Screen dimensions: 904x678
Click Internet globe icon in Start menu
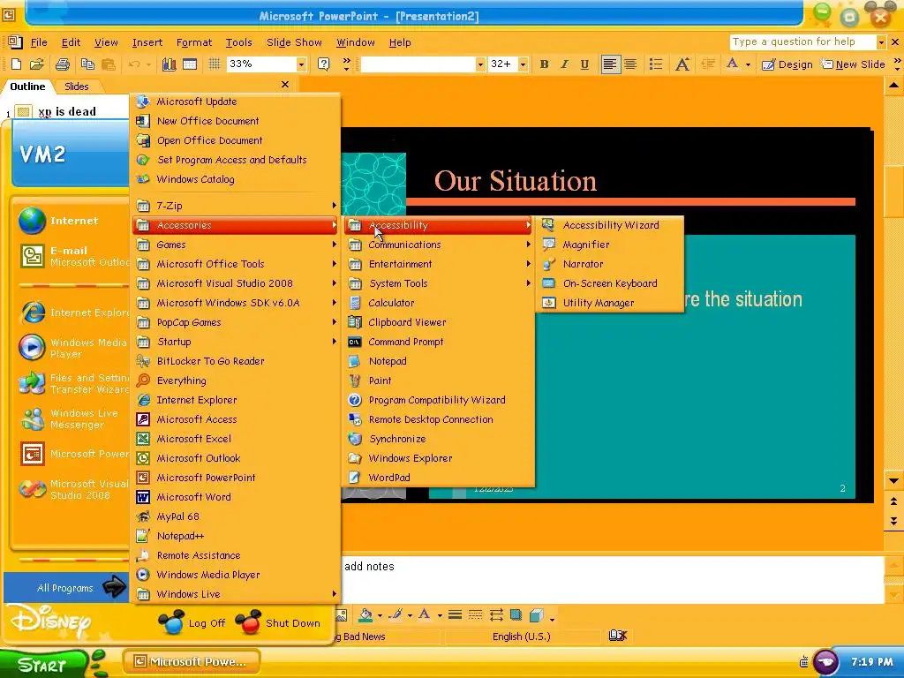(32, 221)
